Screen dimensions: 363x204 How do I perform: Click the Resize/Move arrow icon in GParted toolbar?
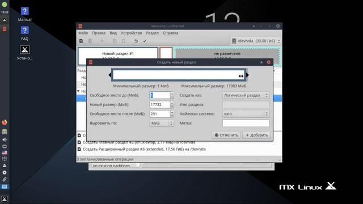pos(102,41)
